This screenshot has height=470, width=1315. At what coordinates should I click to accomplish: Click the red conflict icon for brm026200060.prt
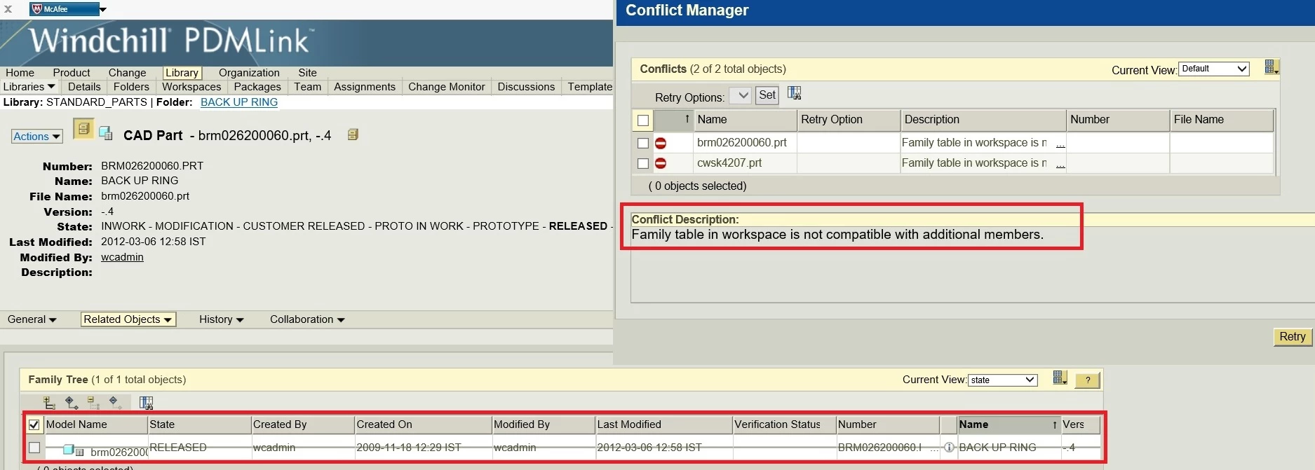pos(661,143)
